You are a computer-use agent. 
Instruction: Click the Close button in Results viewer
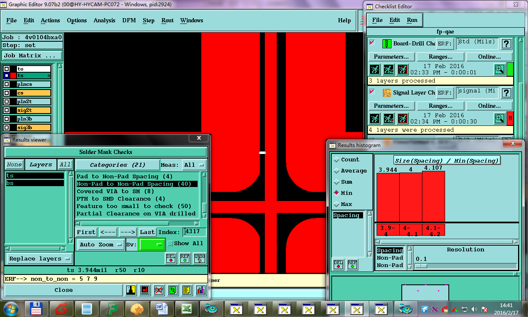click(64, 290)
